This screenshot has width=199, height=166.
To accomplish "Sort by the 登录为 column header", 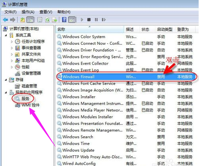I will [x=185, y=29].
